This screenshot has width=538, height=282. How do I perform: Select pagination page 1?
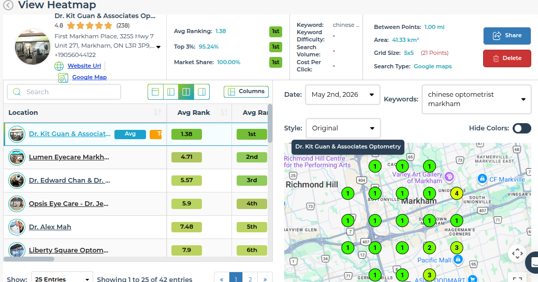coord(236,278)
